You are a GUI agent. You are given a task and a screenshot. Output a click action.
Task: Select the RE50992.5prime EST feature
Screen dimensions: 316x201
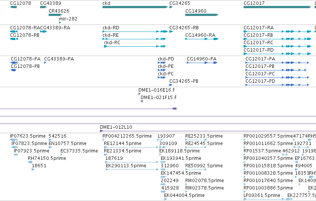[x=196, y=169]
